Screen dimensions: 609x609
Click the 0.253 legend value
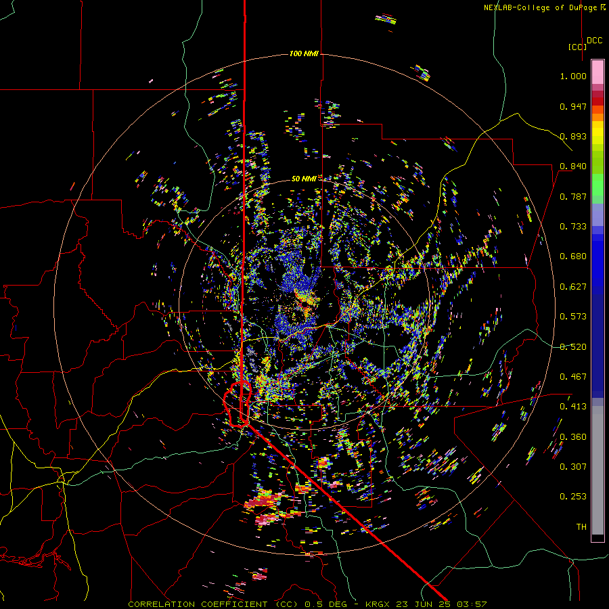[573, 497]
